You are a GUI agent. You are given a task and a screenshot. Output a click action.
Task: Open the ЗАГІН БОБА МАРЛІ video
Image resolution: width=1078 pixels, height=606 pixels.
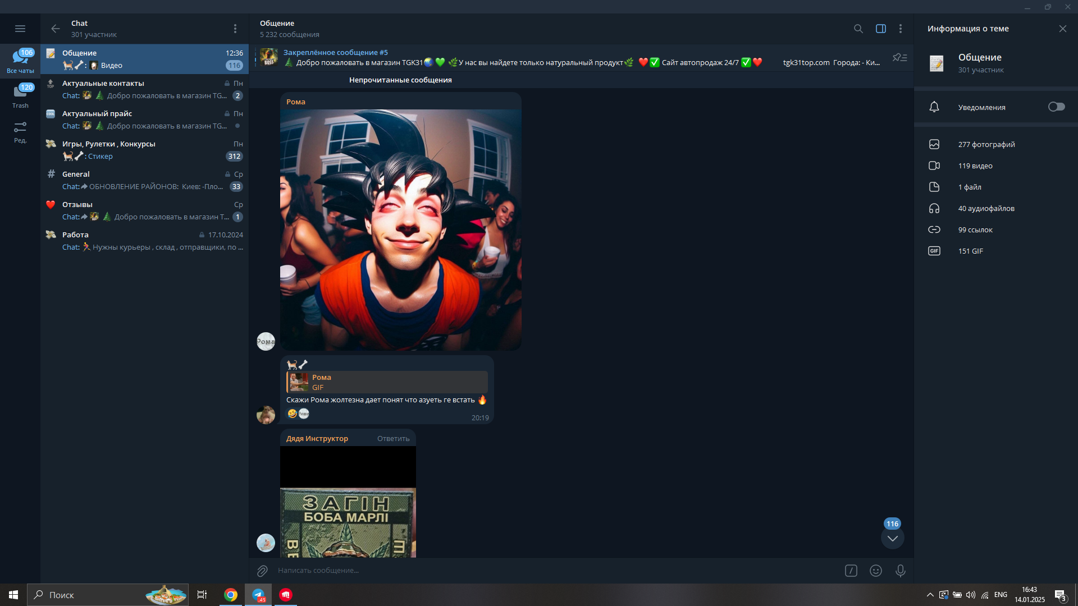(x=348, y=502)
